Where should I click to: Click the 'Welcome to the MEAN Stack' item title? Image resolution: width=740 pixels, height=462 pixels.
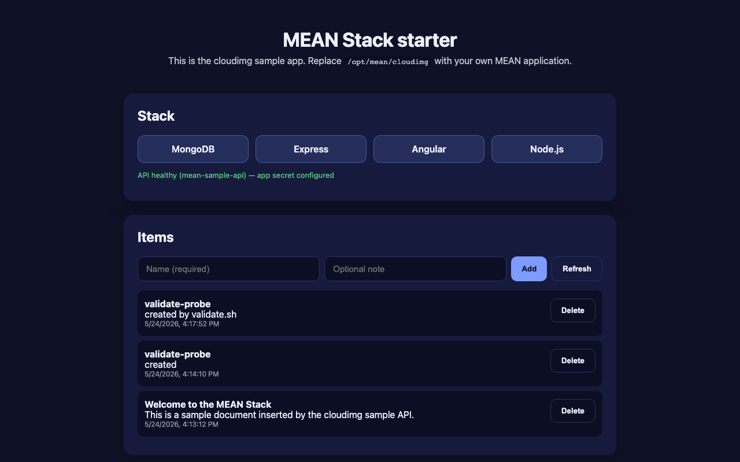[x=208, y=404]
